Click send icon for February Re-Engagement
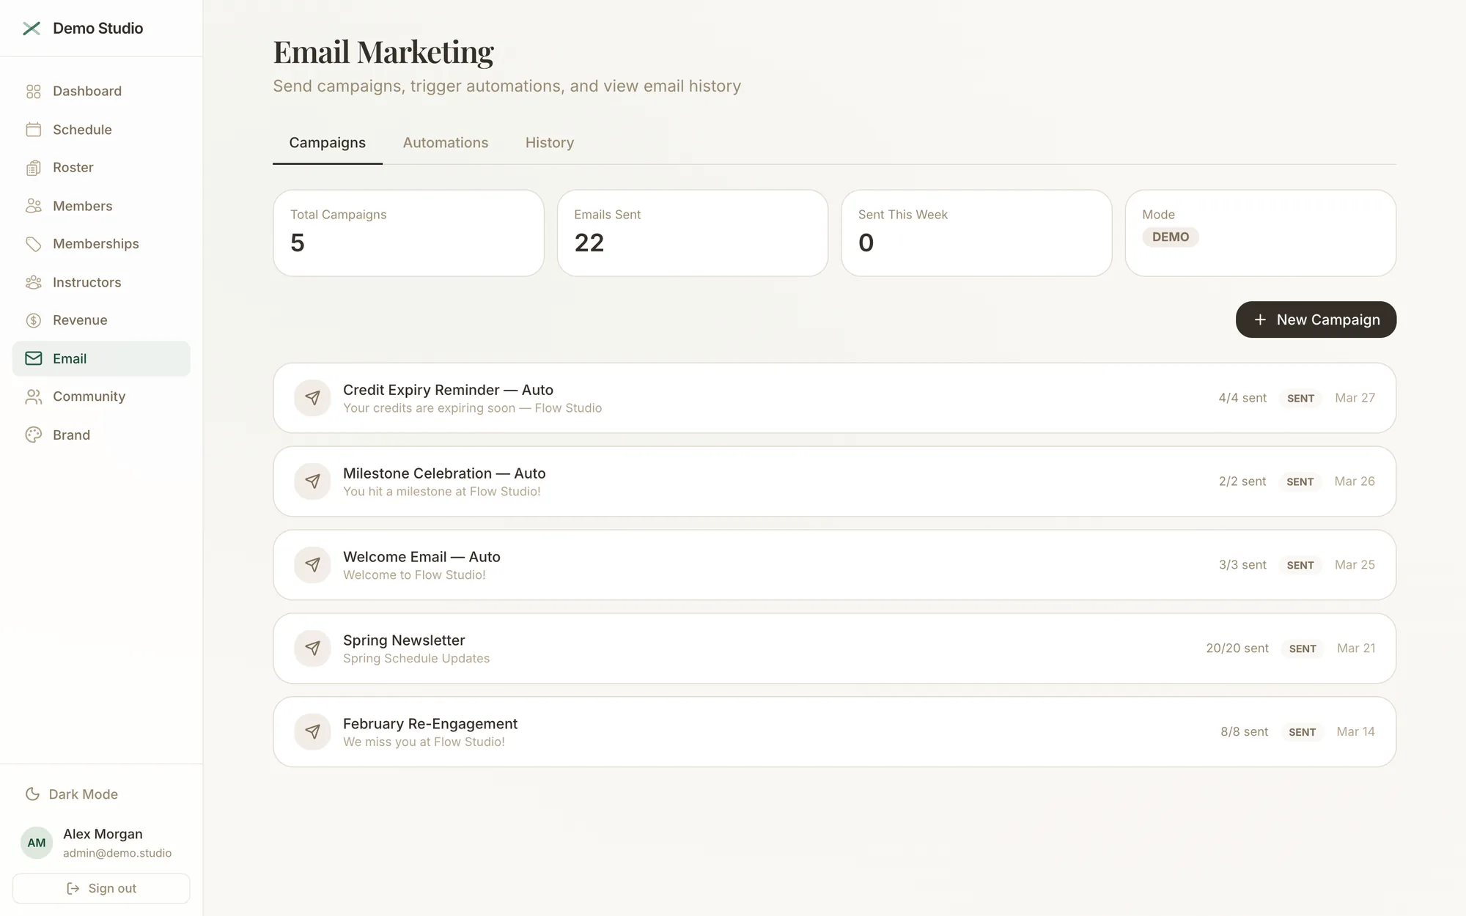 coord(313,732)
